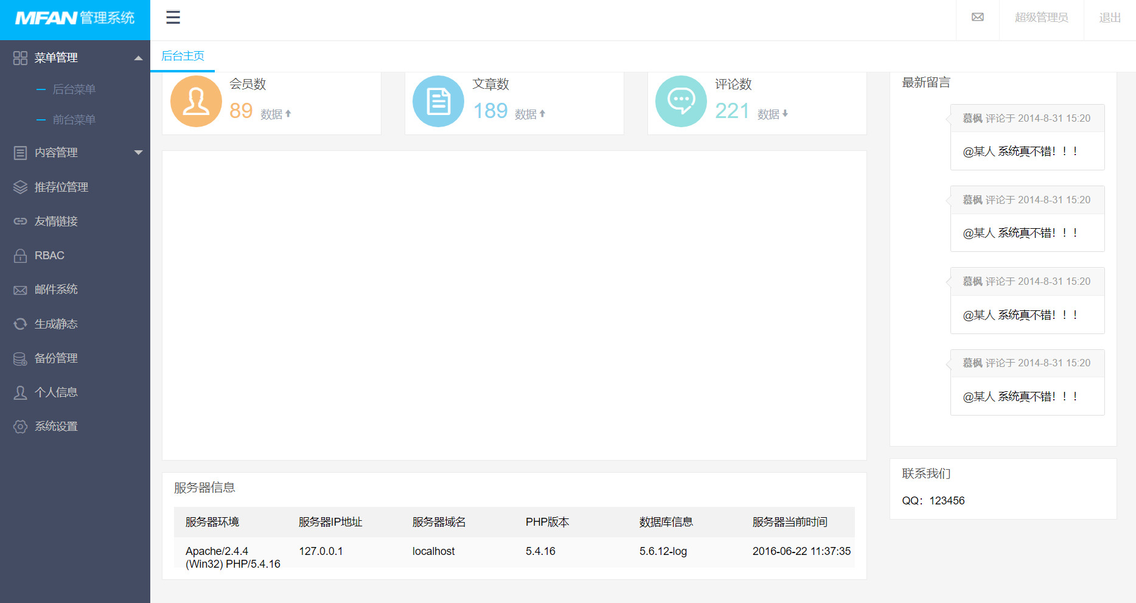Click the 联系我们 panel heading
This screenshot has height=603, width=1136.
tap(926, 474)
